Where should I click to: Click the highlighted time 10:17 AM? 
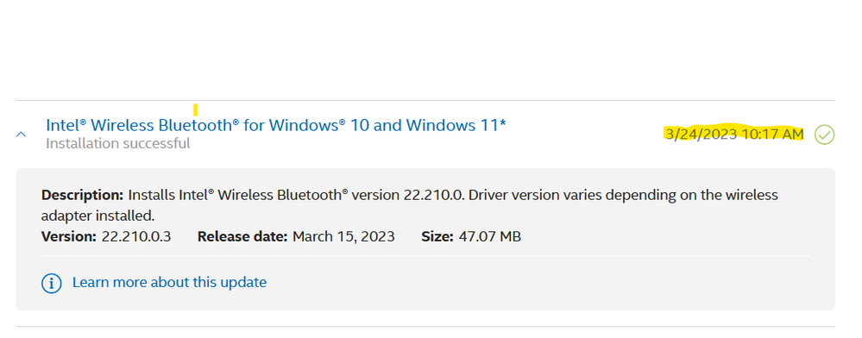pos(772,135)
